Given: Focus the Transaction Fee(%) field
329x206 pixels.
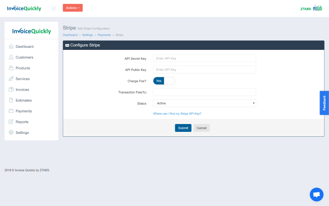Looking at the screenshot, I should click(204, 92).
